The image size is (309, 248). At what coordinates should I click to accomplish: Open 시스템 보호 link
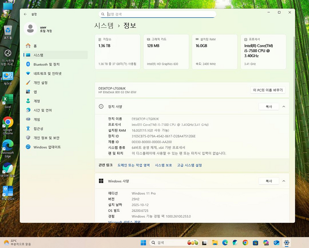coord(163,165)
